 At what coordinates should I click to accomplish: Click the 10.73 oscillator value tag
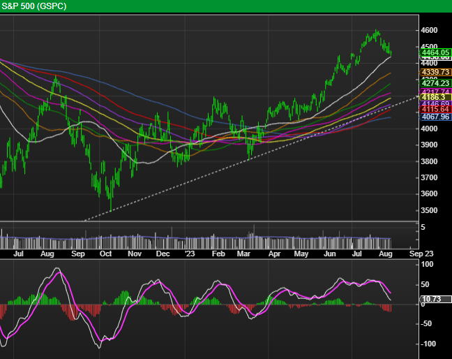click(435, 299)
